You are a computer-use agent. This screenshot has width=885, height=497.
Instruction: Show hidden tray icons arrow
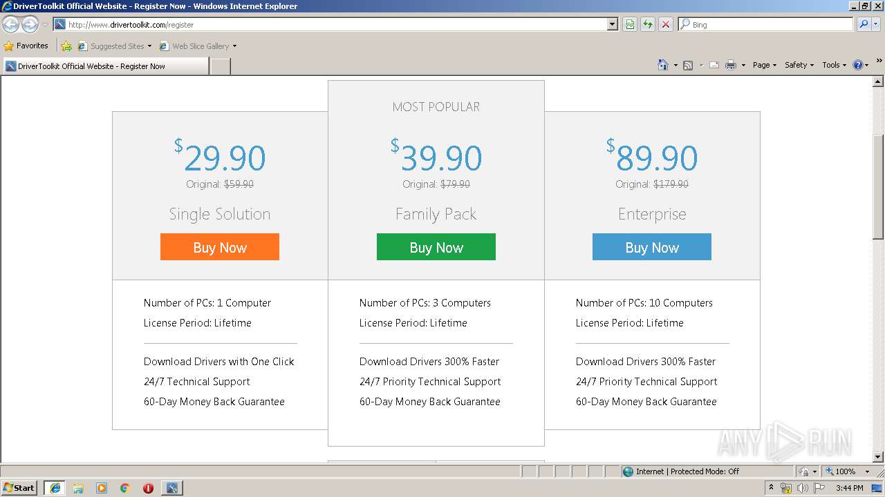(x=771, y=488)
